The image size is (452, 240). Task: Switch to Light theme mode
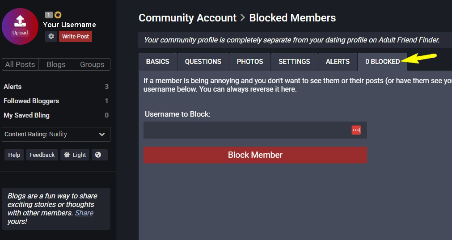(x=75, y=155)
